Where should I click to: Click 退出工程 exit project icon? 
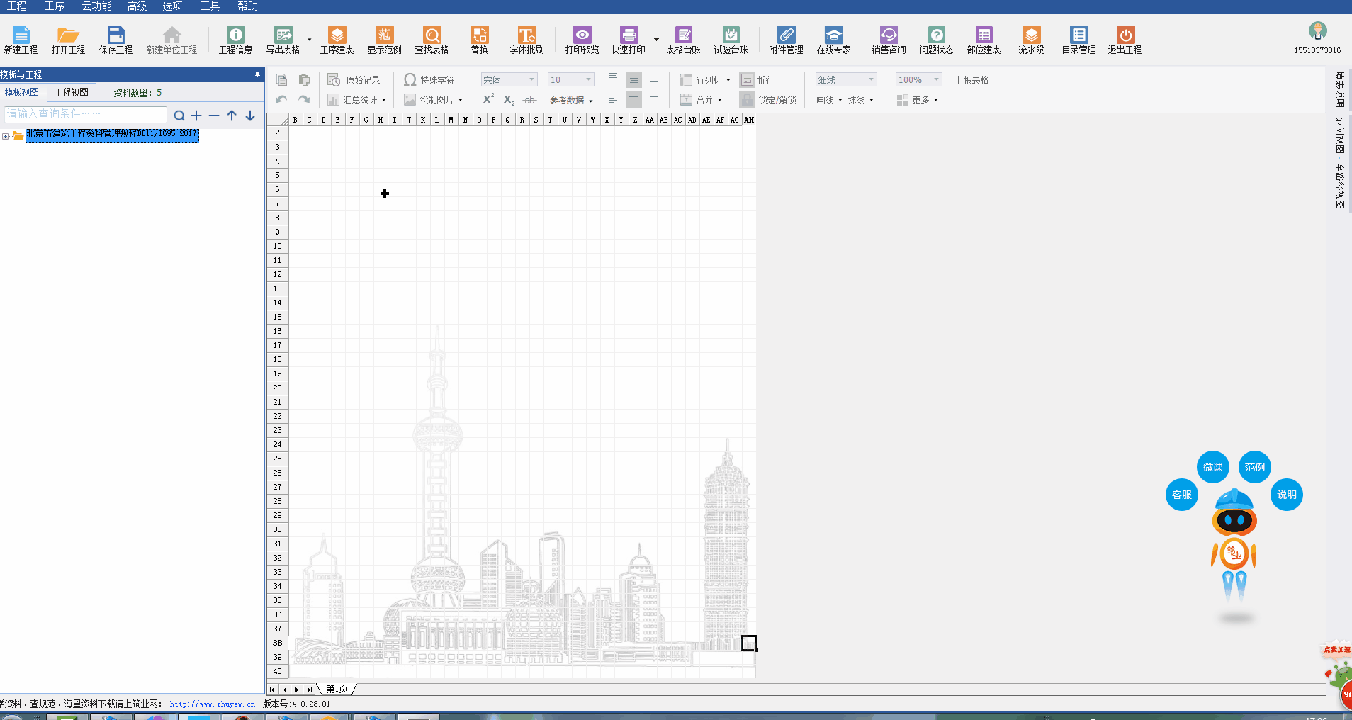click(1125, 40)
